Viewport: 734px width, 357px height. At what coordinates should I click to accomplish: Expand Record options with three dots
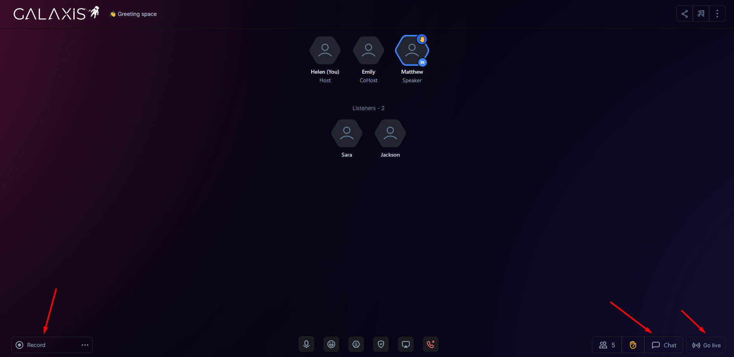coord(85,345)
